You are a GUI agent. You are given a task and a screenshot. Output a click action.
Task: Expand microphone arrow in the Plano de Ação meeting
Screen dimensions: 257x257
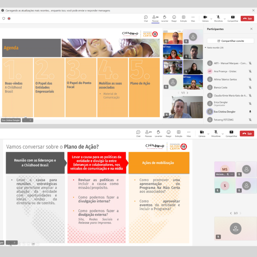point(223,134)
